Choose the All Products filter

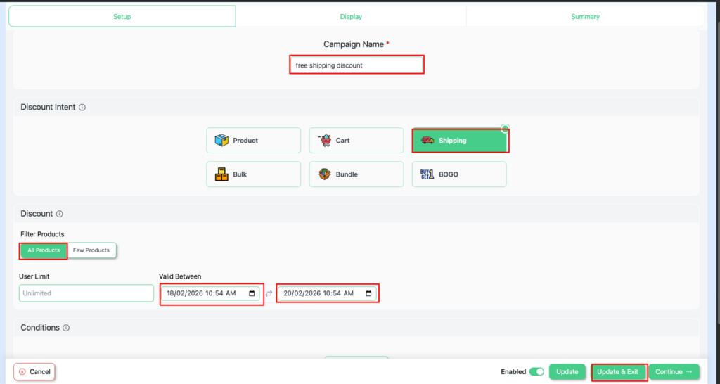tap(44, 250)
